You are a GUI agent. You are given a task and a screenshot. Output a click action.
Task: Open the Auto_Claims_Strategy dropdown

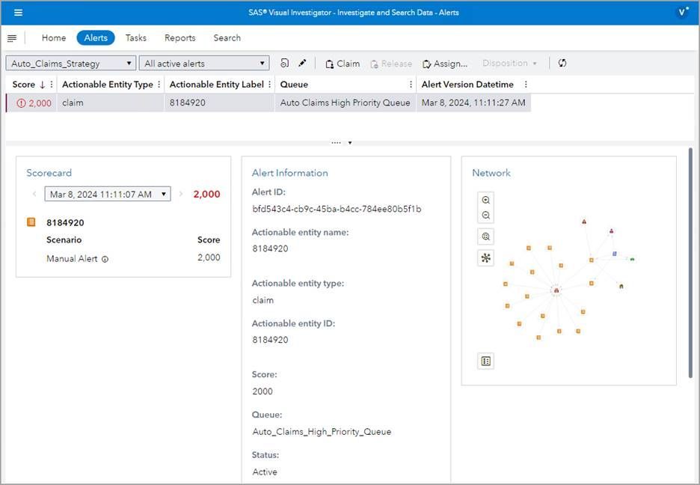coord(70,64)
